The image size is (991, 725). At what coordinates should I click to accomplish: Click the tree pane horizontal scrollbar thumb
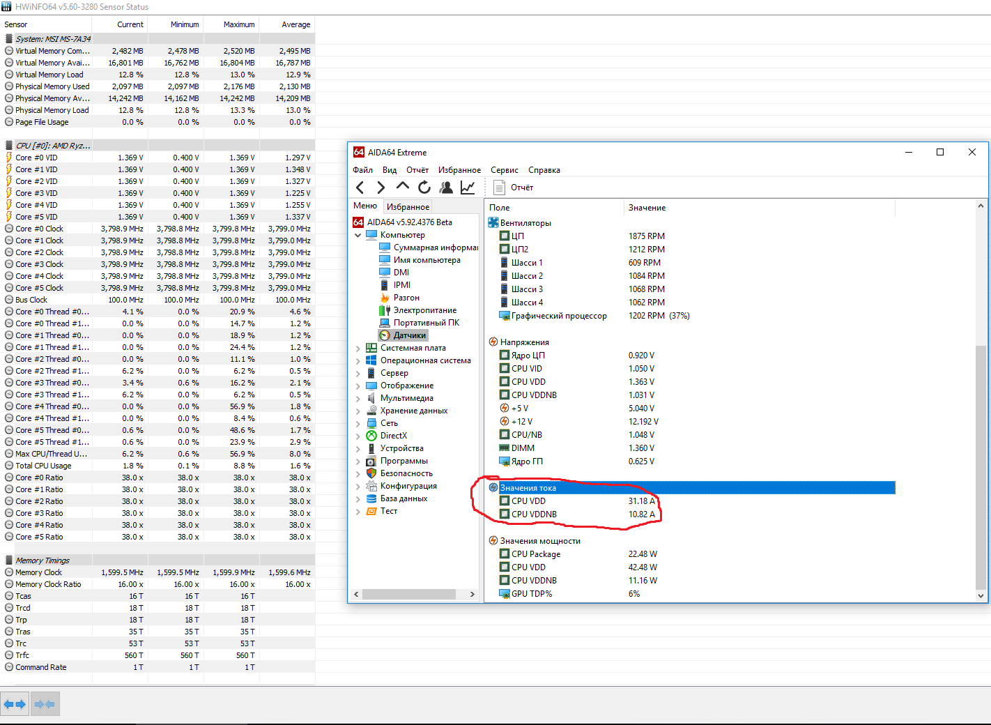(x=409, y=595)
